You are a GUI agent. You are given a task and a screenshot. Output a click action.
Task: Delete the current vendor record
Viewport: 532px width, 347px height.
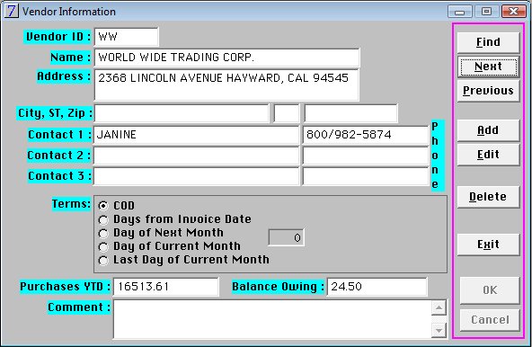click(x=488, y=197)
